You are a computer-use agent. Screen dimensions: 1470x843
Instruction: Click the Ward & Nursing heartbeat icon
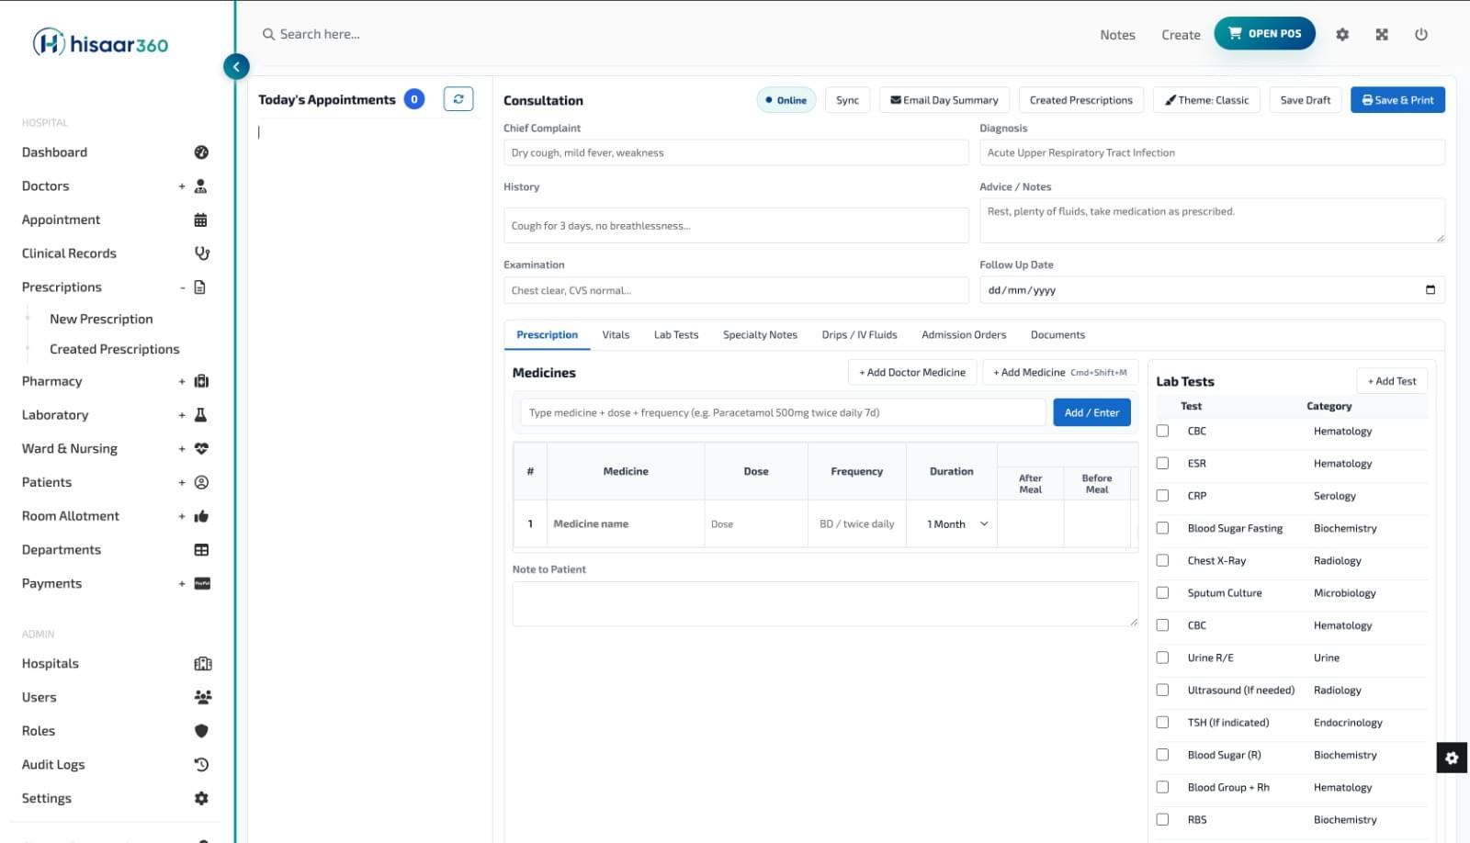click(x=201, y=449)
